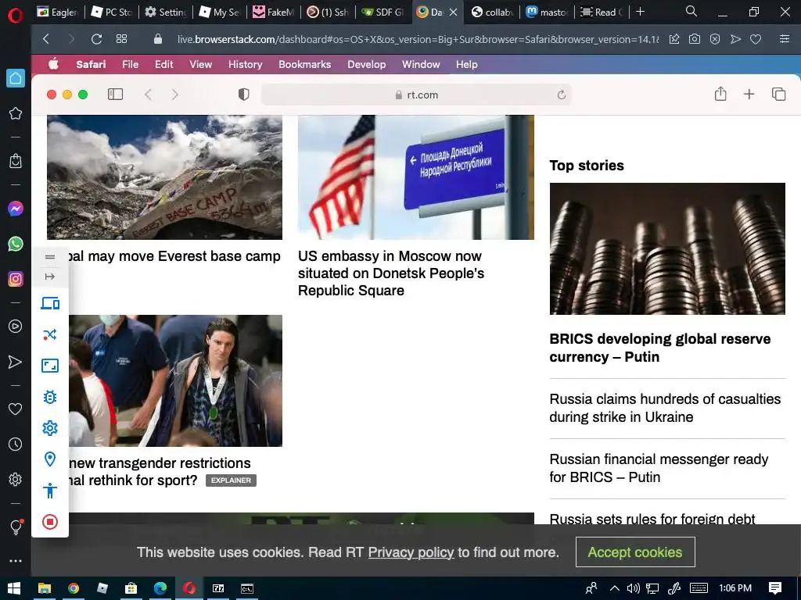Click Opera sidebar home icon
This screenshot has height=600, width=801.
click(x=16, y=78)
